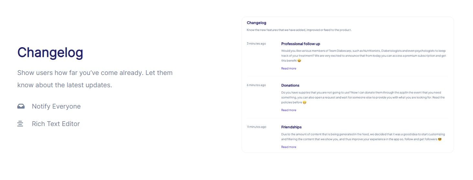Click the Rich Text Editor alignment icon
473x180 pixels.
click(x=20, y=124)
